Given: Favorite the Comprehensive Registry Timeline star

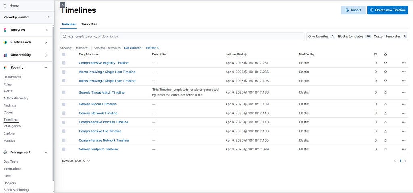Looking at the screenshot, I should 386,63.
